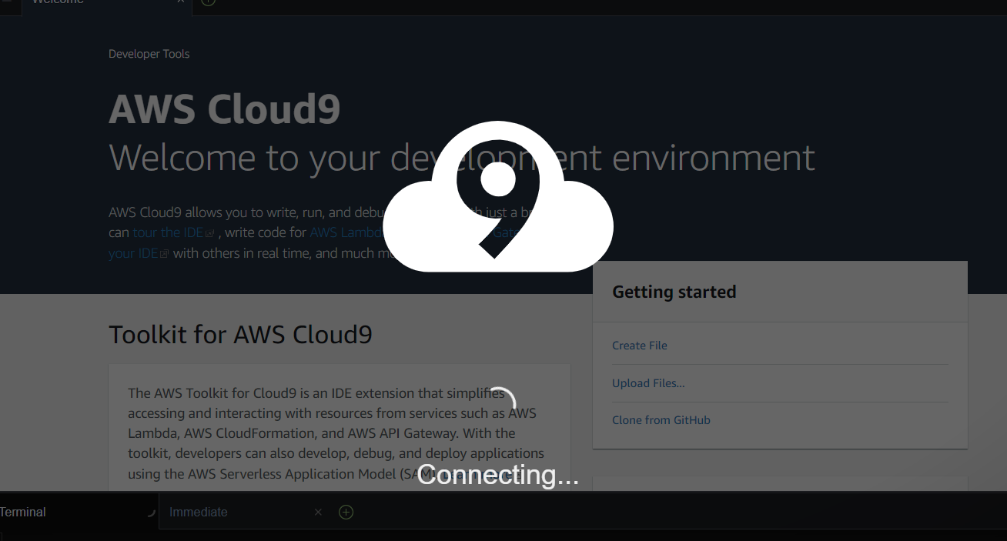Click the "Getting started" heading
The image size is (1007, 541).
[674, 292]
